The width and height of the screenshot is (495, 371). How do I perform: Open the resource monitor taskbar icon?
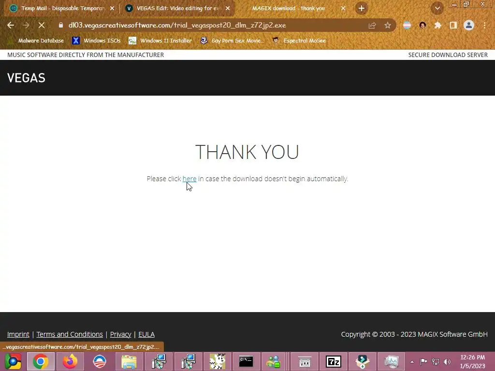click(392, 361)
